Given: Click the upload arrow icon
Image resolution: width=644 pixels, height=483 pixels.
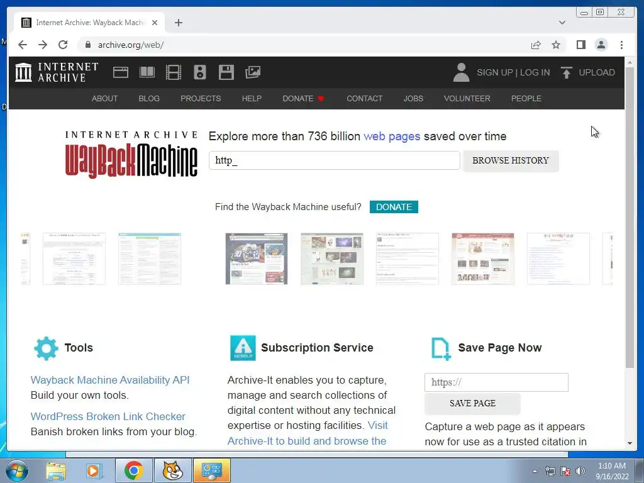Looking at the screenshot, I should coord(567,73).
